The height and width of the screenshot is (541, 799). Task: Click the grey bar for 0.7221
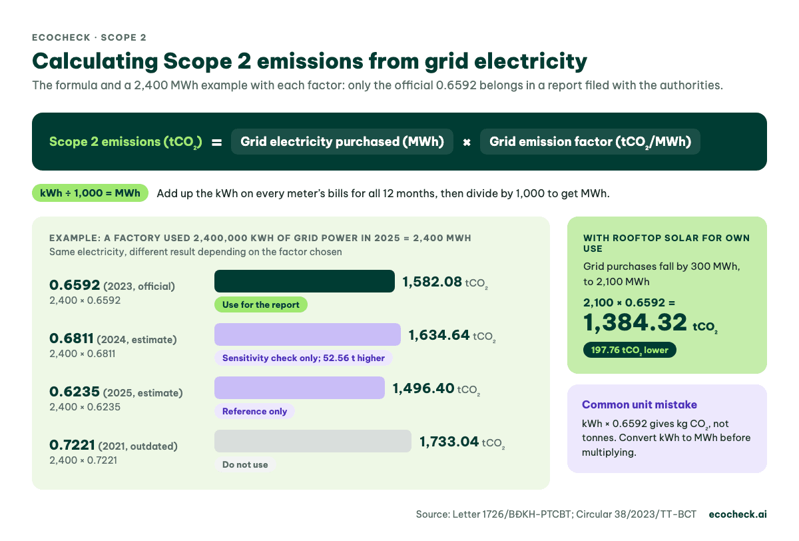[313, 441]
